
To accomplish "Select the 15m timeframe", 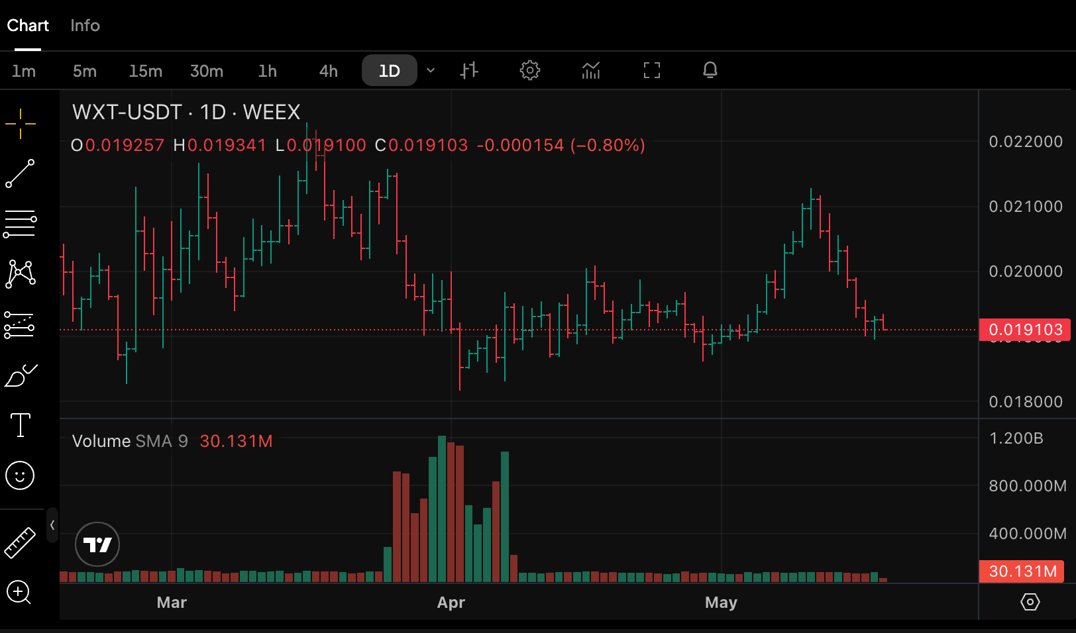I will click(146, 71).
